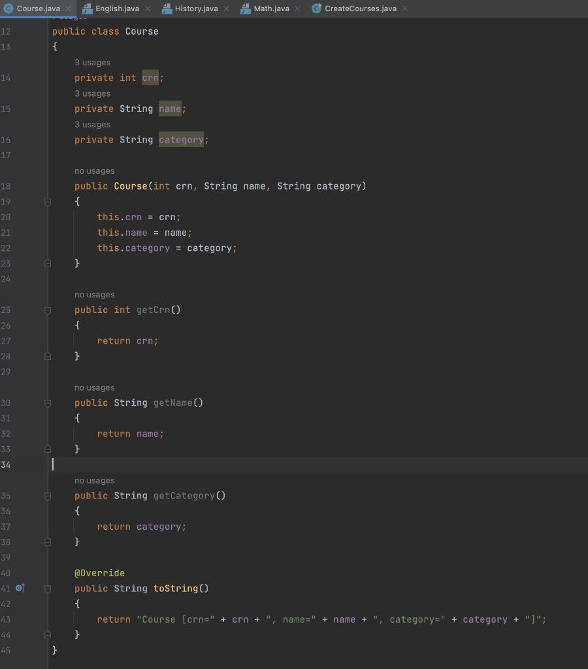Click 'this.crn = crn;' statement
The height and width of the screenshot is (669, 588).
point(139,217)
